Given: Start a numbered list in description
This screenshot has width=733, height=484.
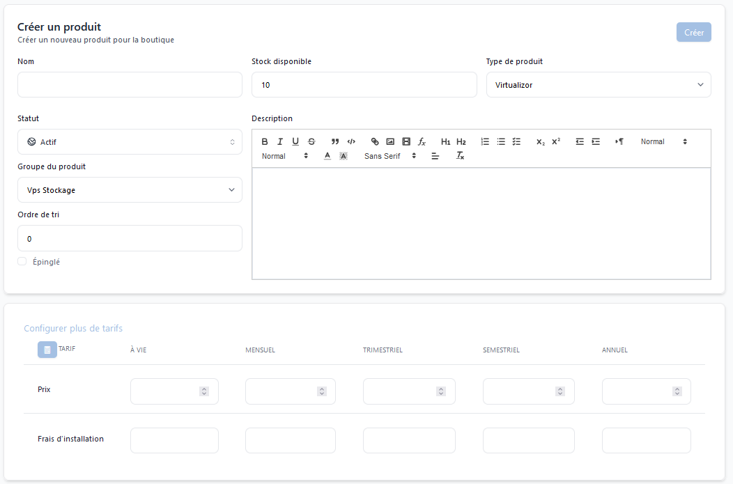Looking at the screenshot, I should point(486,141).
